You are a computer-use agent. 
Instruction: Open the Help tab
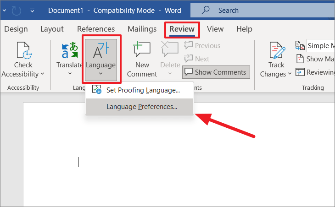(x=244, y=29)
